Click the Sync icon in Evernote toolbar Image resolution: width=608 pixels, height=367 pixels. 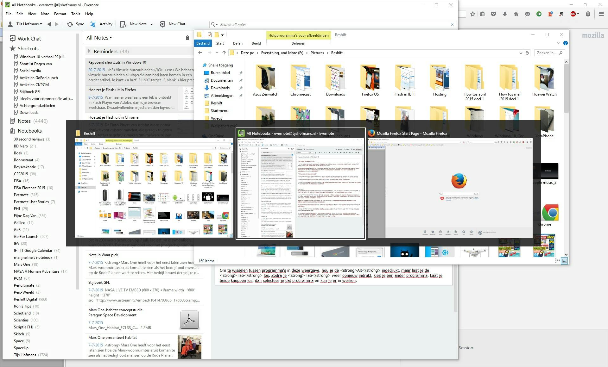click(75, 24)
